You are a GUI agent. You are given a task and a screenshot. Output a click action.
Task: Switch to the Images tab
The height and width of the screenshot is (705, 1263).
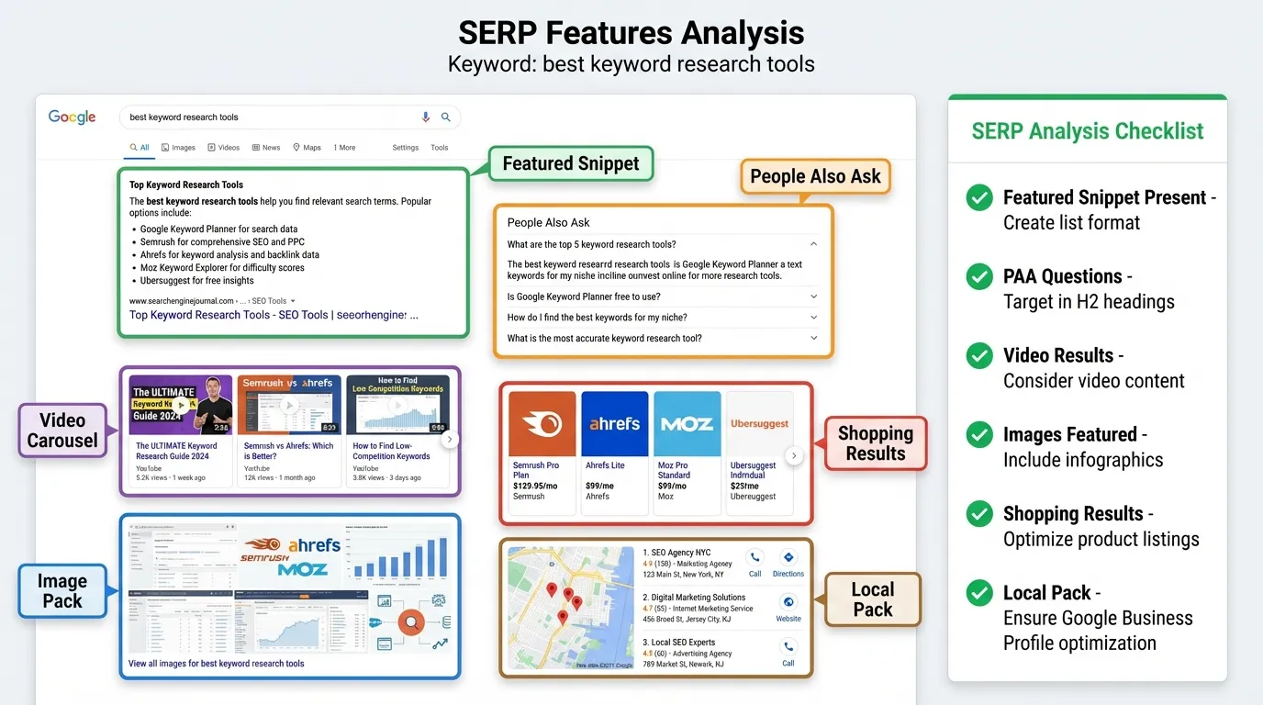click(x=178, y=147)
